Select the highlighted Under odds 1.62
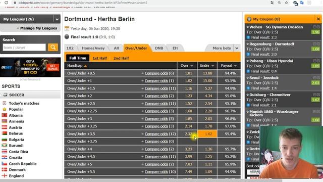The image size is (323, 182). click(x=207, y=134)
